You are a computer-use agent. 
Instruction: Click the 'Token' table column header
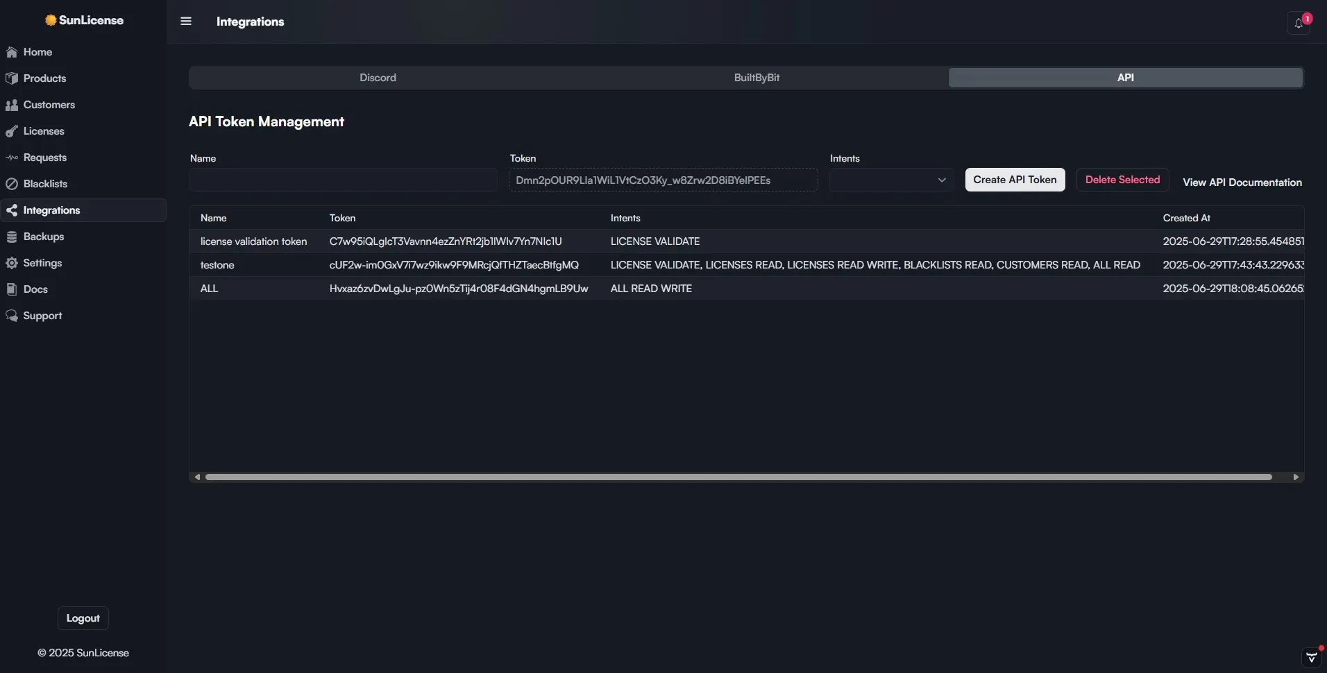click(x=343, y=218)
